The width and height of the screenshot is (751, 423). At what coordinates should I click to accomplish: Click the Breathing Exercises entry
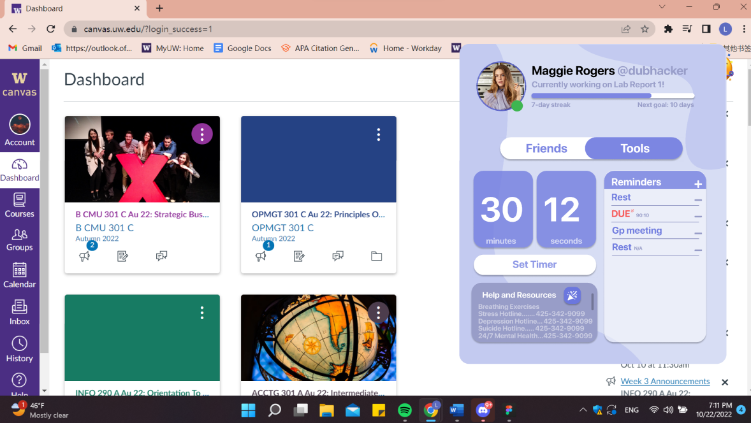(x=508, y=306)
